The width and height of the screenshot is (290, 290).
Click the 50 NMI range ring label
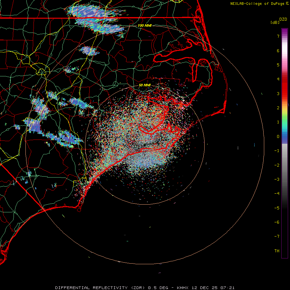click(x=145, y=85)
